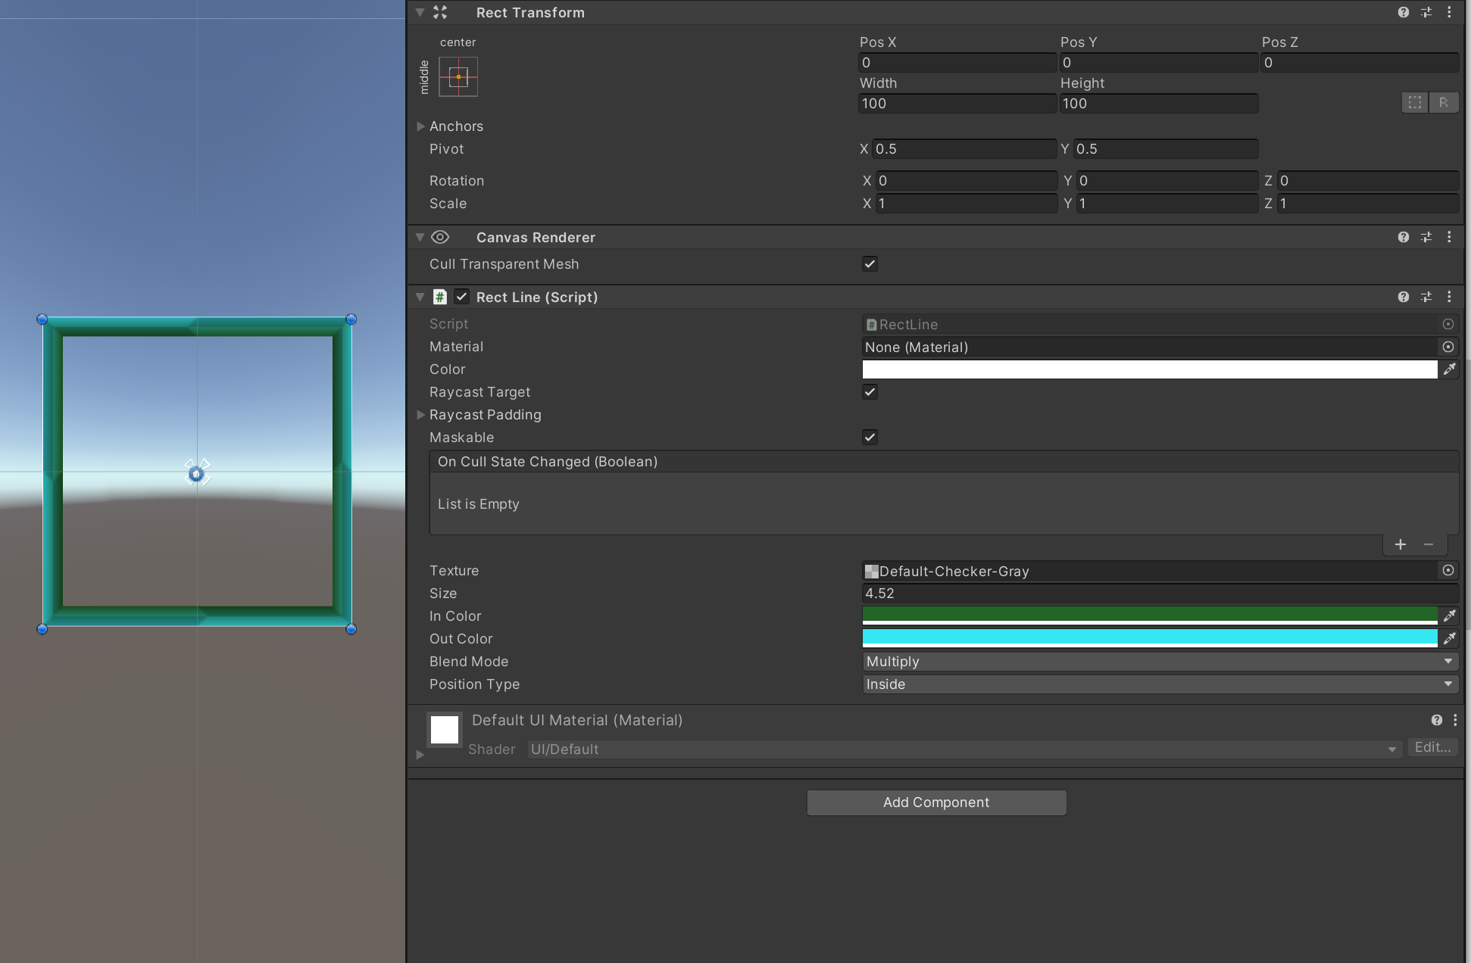Open the RectLine script object picker
Viewport: 1471px width, 963px height.
(x=1448, y=324)
